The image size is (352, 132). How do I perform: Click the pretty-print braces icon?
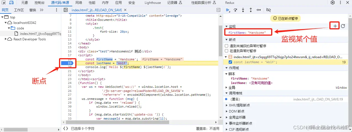(x=65, y=128)
